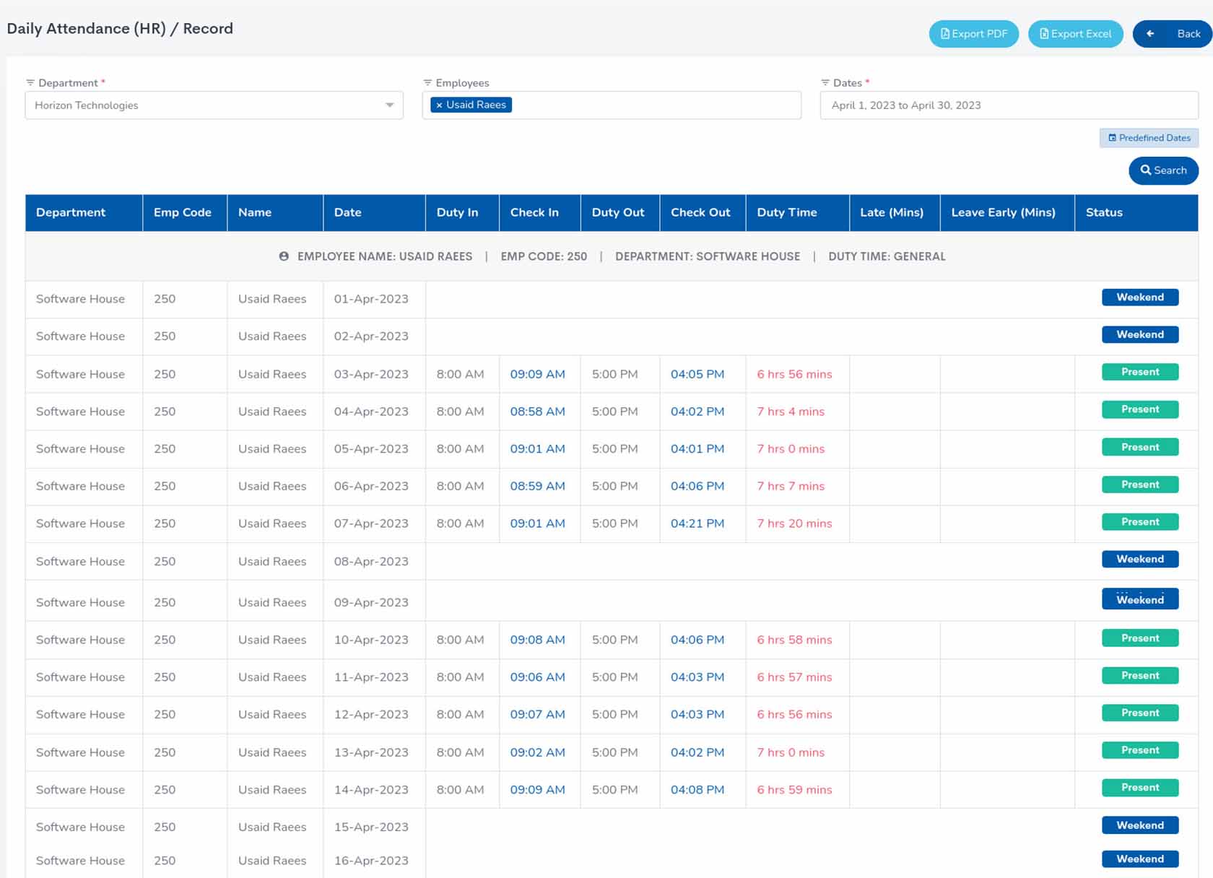
Task: Click check-in time 09:09 AM on 03-Apr-2023
Action: pos(537,374)
